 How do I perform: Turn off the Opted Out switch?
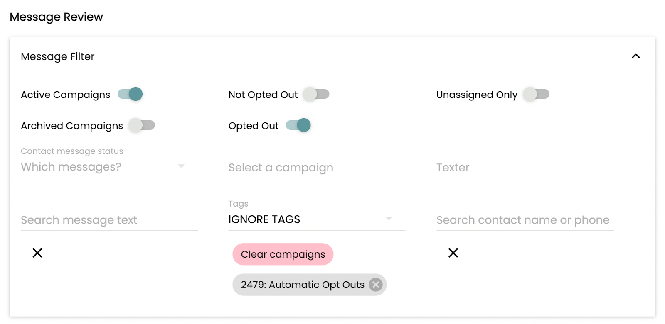click(298, 125)
